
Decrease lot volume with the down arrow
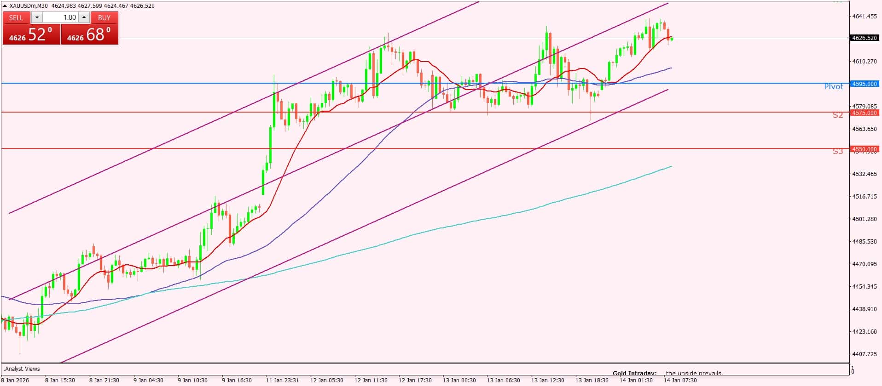coord(37,17)
